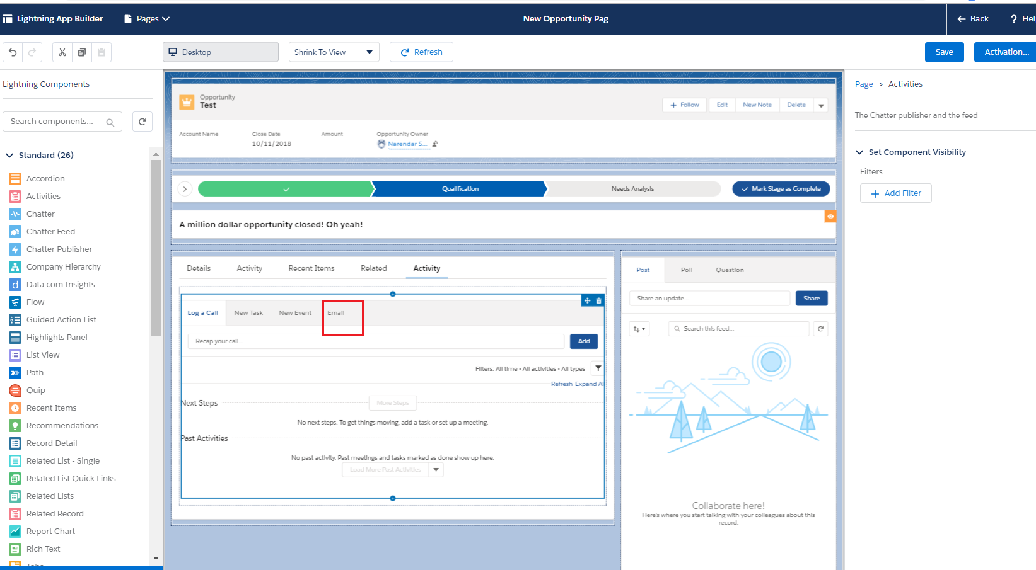Click the undo arrow icon
The width and height of the screenshot is (1036, 570).
click(x=13, y=52)
